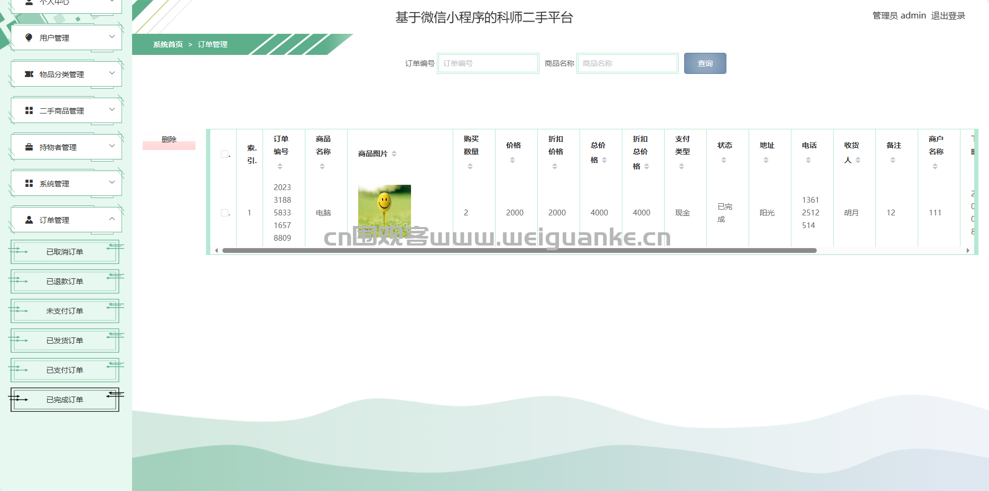The height and width of the screenshot is (491, 989).
Task: Sort by 支付类型 column arrows
Action: (682, 166)
